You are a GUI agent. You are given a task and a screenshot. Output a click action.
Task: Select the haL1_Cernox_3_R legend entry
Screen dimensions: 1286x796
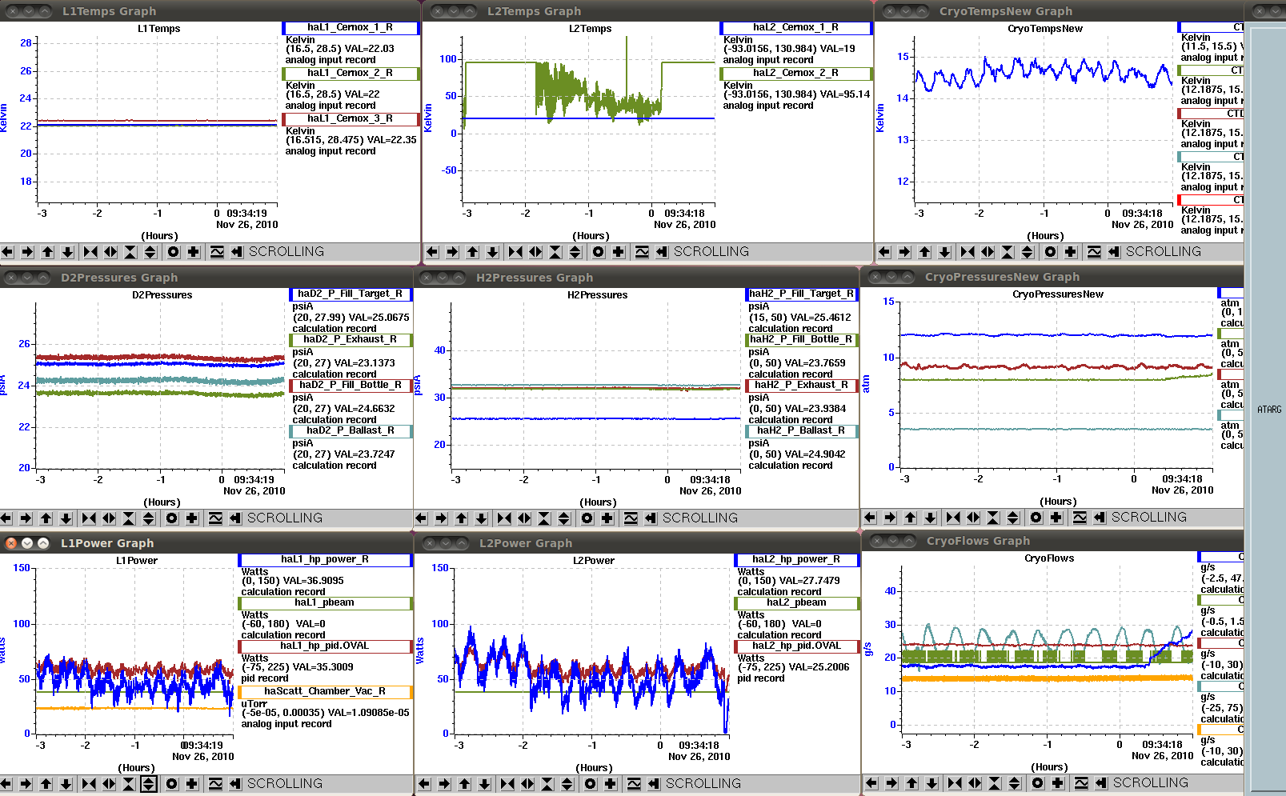tap(351, 119)
